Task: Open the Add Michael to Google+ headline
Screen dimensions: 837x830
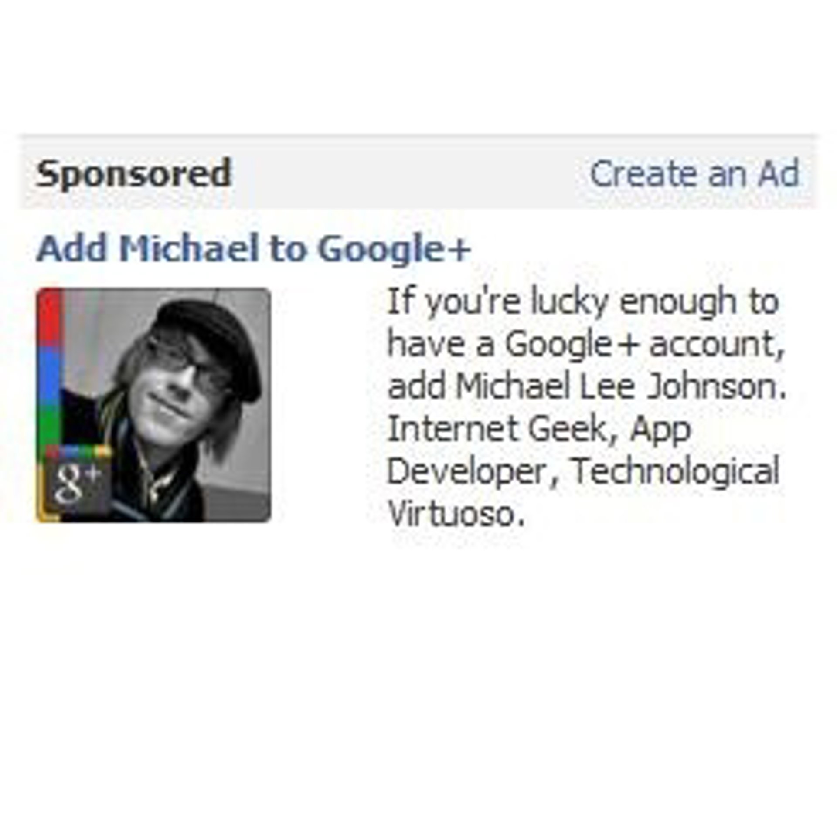Action: 254,248
